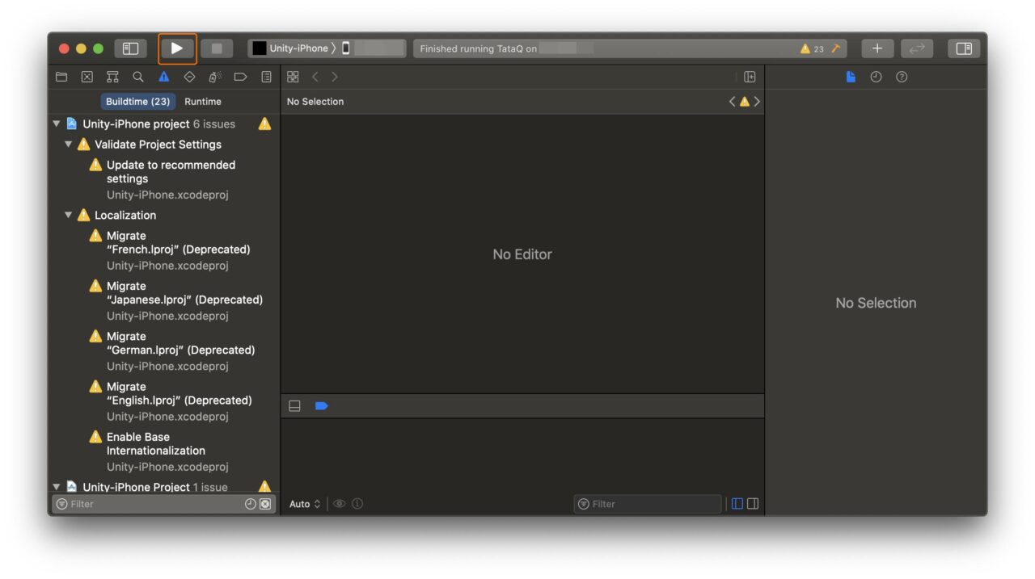This screenshot has height=579, width=1035.
Task: Open the Auto variables view dropdown
Action: click(x=304, y=504)
